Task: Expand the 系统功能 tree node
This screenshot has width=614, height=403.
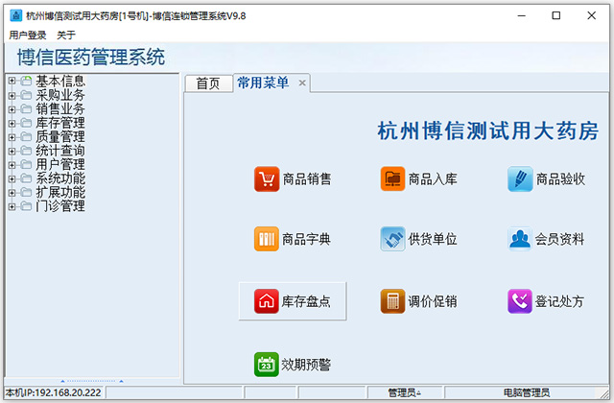Action: pyautogui.click(x=12, y=178)
